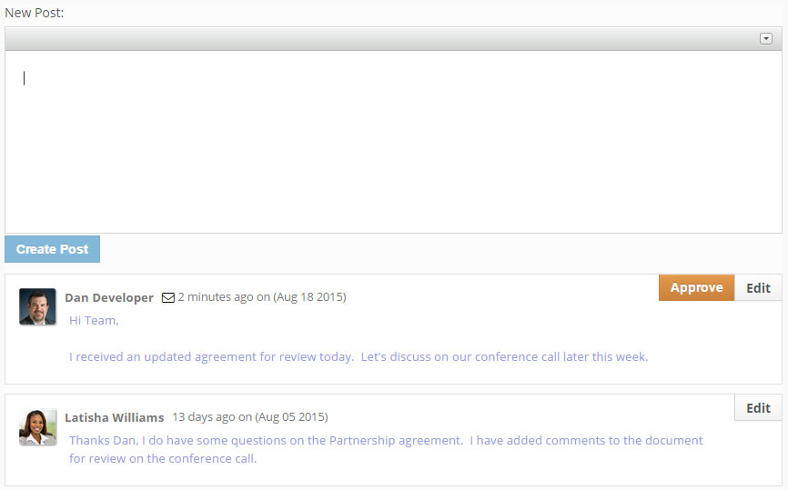
Task: Click the '2 minutes ago on (Aug 18 2015)' timestamp
Action: (x=262, y=297)
